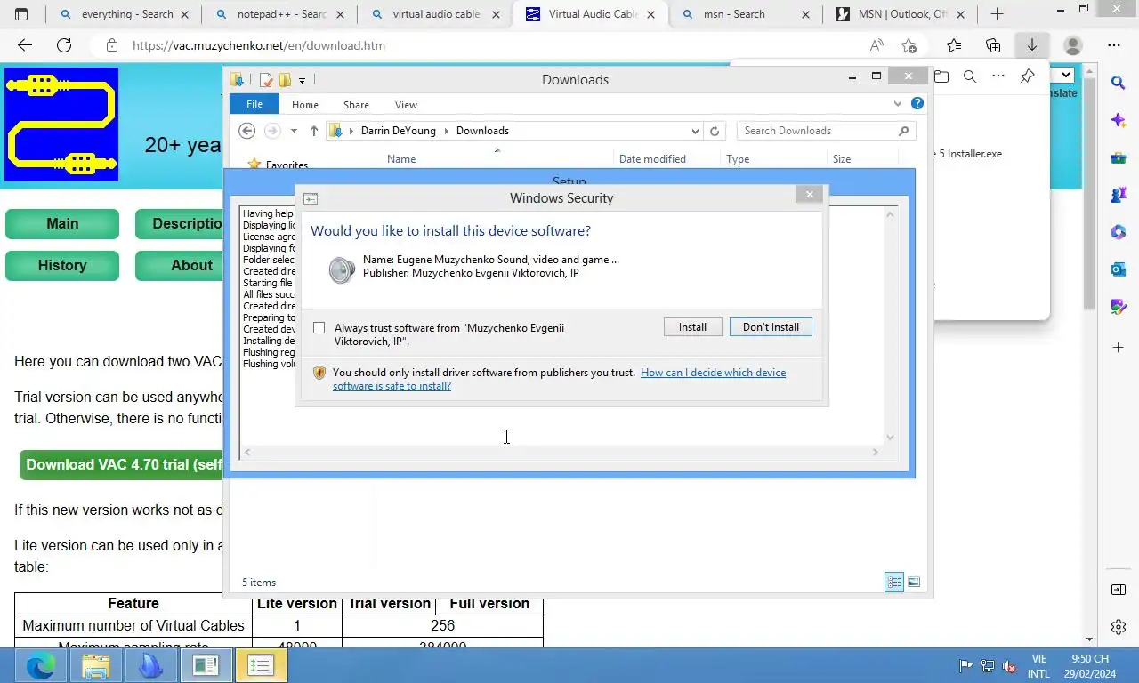Screen dimensions: 1139x683
Task: Open File Explorer from the taskbar
Action: [96, 665]
